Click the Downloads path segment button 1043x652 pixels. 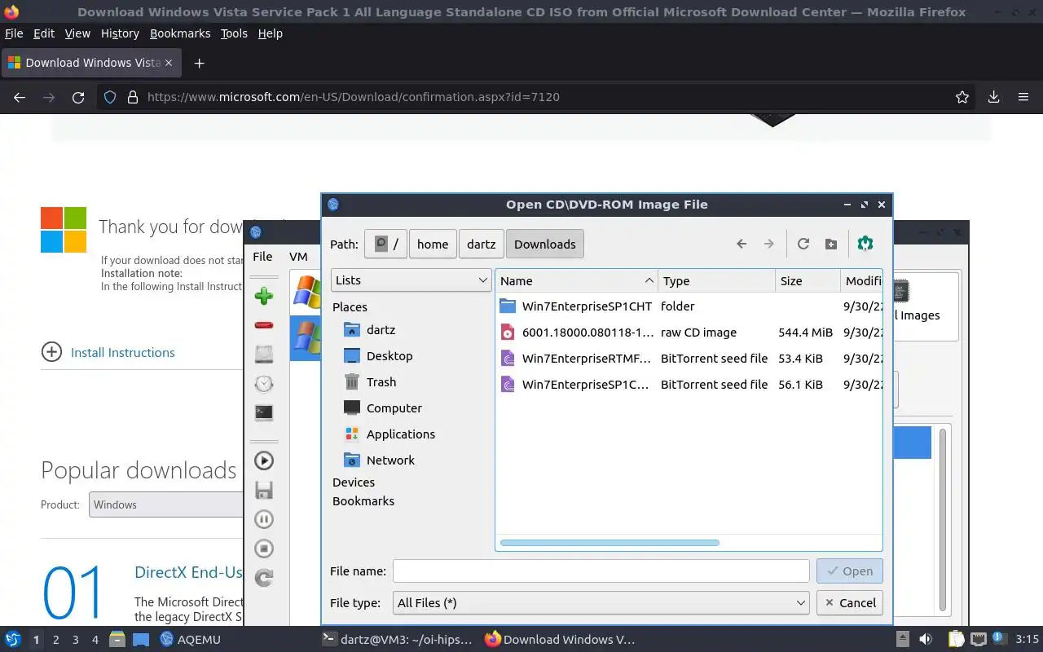[x=544, y=244]
